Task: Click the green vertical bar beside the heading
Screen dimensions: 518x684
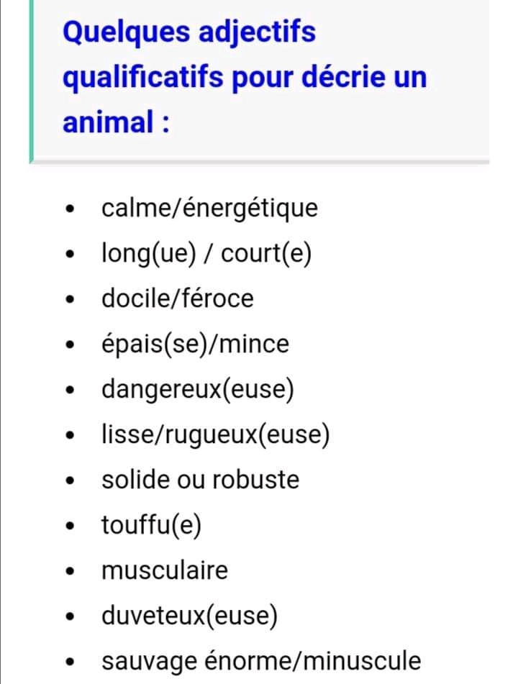Action: [x=31, y=79]
